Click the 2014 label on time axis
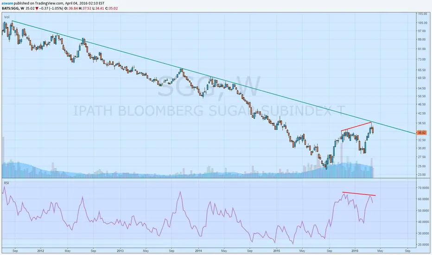This screenshot has width=432, height=255. click(198, 251)
